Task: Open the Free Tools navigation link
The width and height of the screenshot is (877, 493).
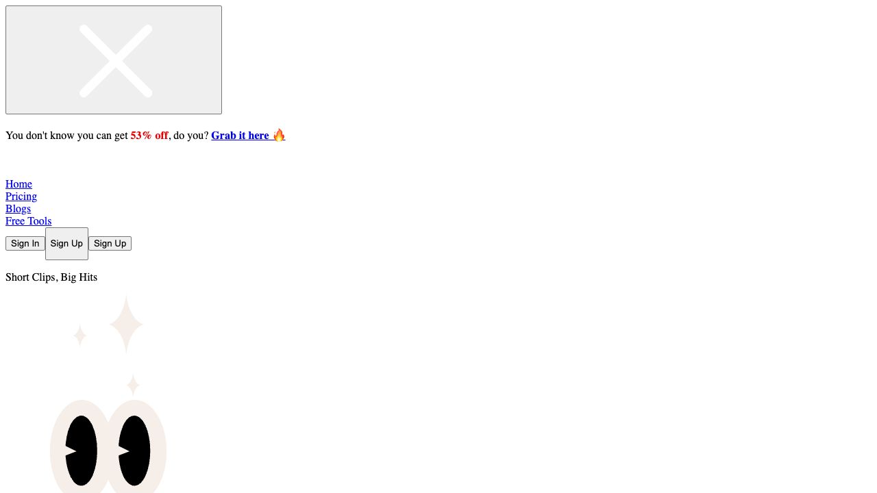Action: 29,220
